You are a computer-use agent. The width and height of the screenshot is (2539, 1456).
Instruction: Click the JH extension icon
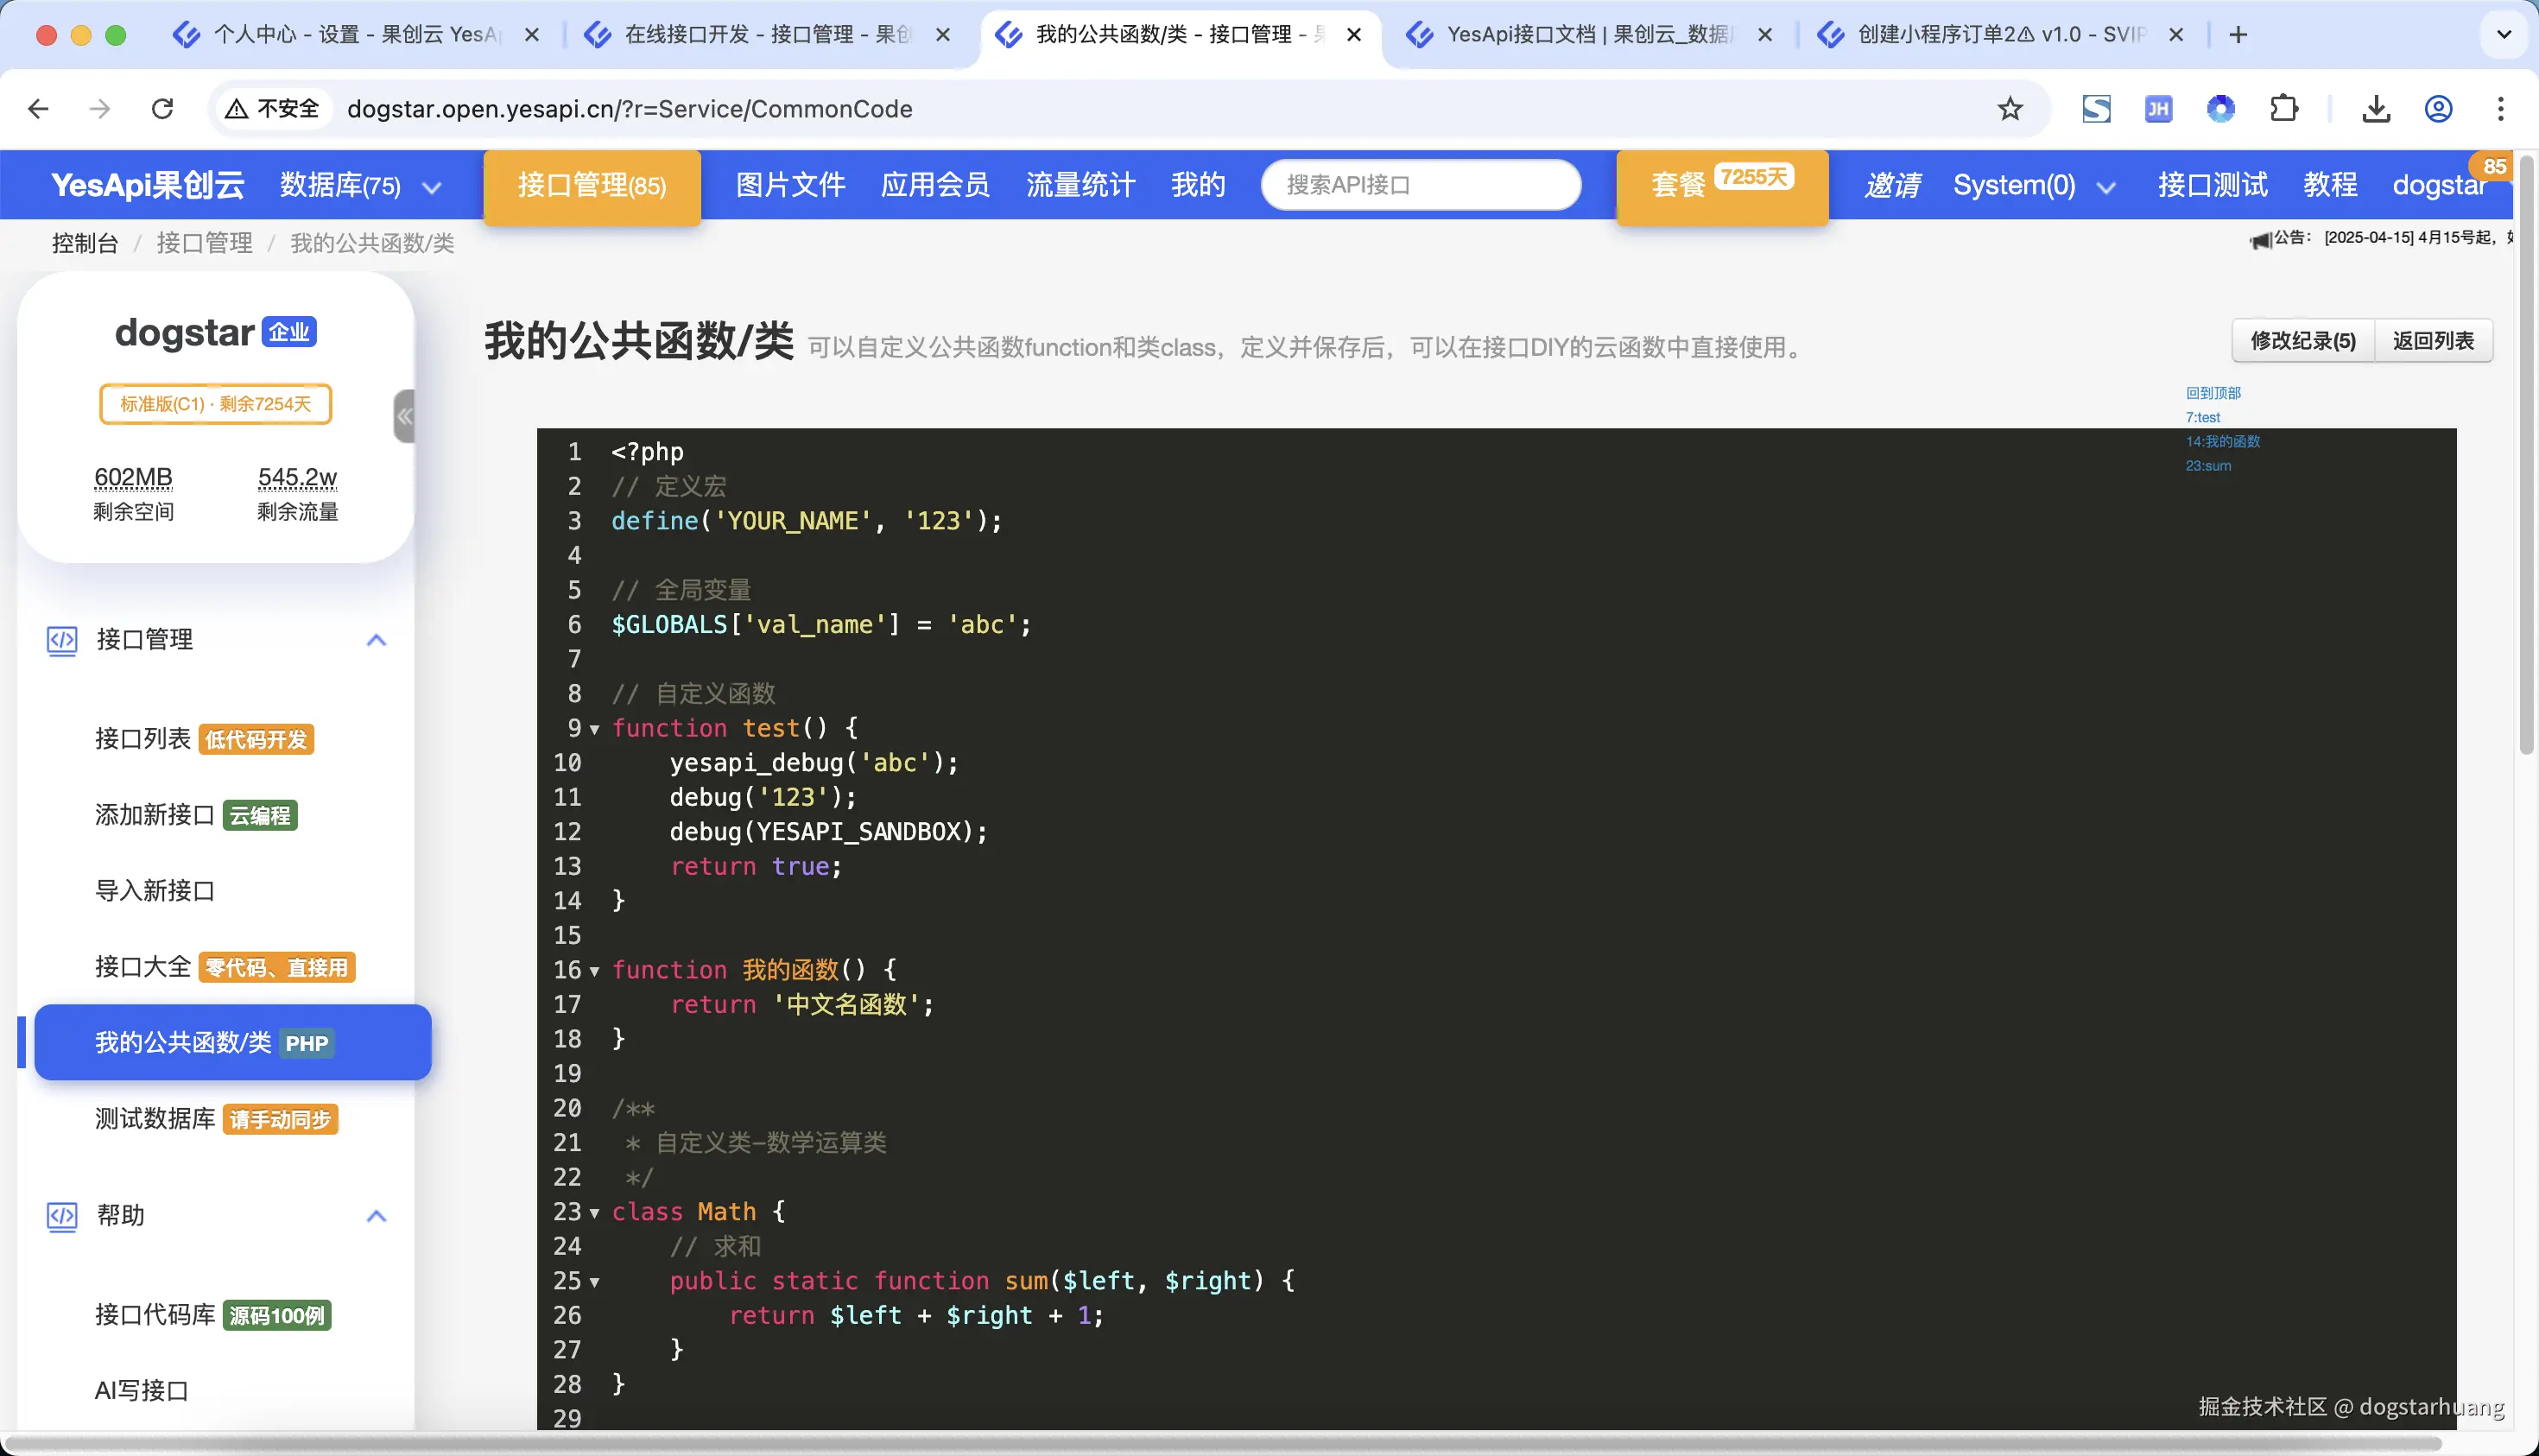click(x=2158, y=108)
